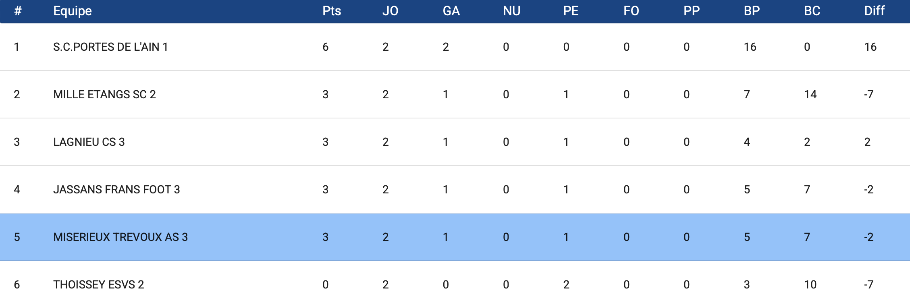Open THOISSEY ESVS 2 team entry

(x=98, y=285)
